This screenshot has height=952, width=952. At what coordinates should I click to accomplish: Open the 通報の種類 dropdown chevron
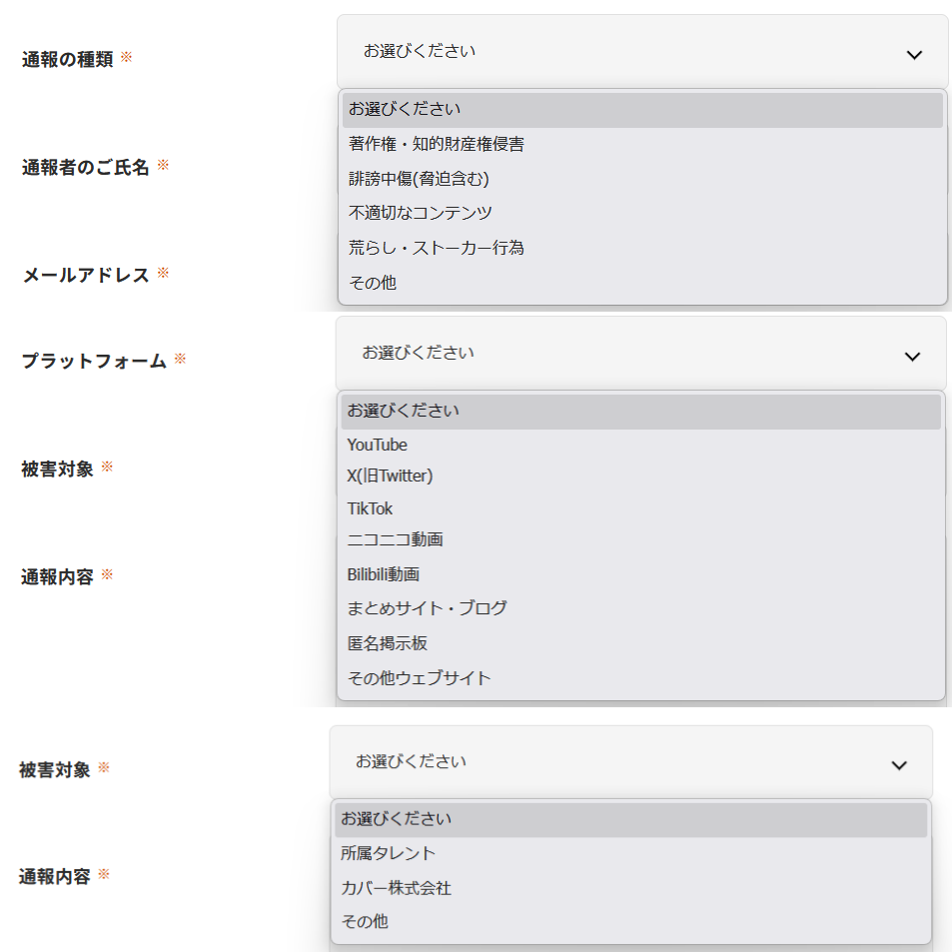(913, 55)
